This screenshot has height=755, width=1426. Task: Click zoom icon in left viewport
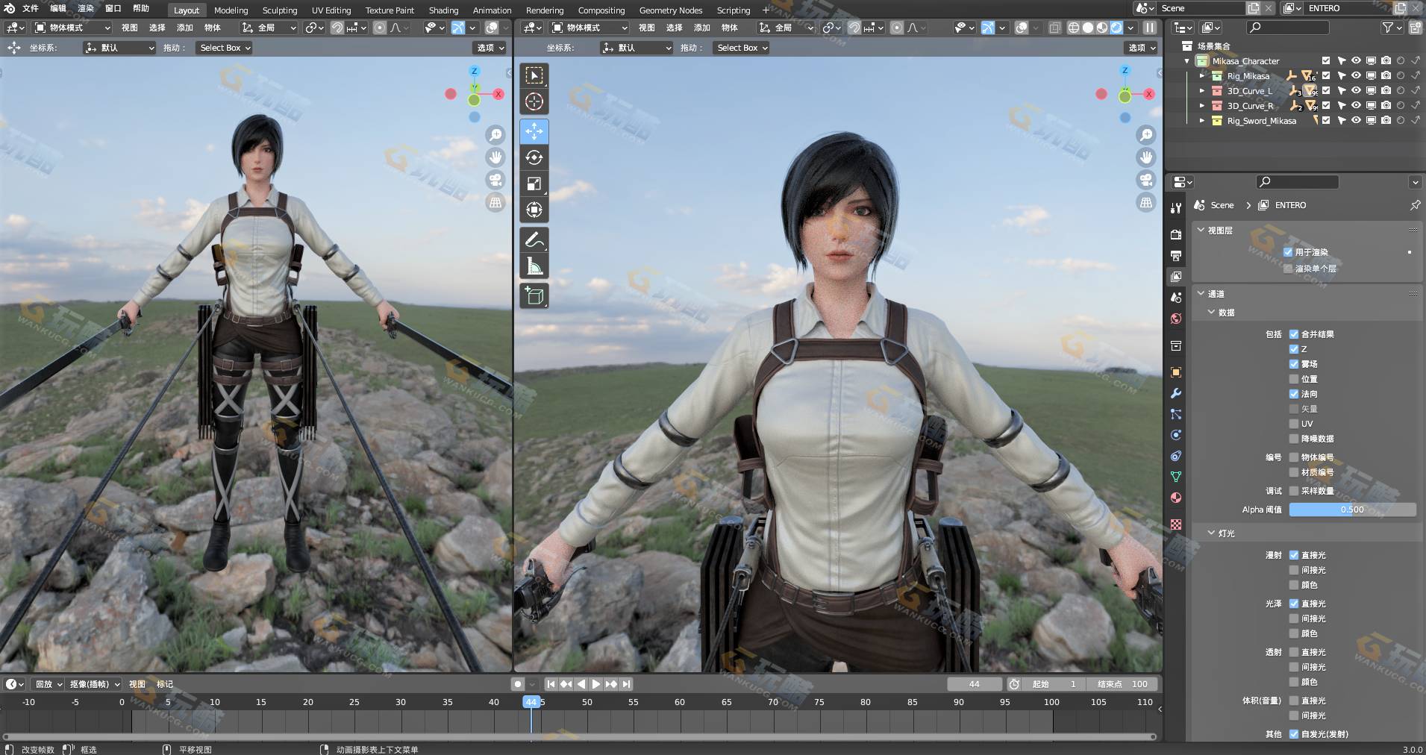pos(495,135)
